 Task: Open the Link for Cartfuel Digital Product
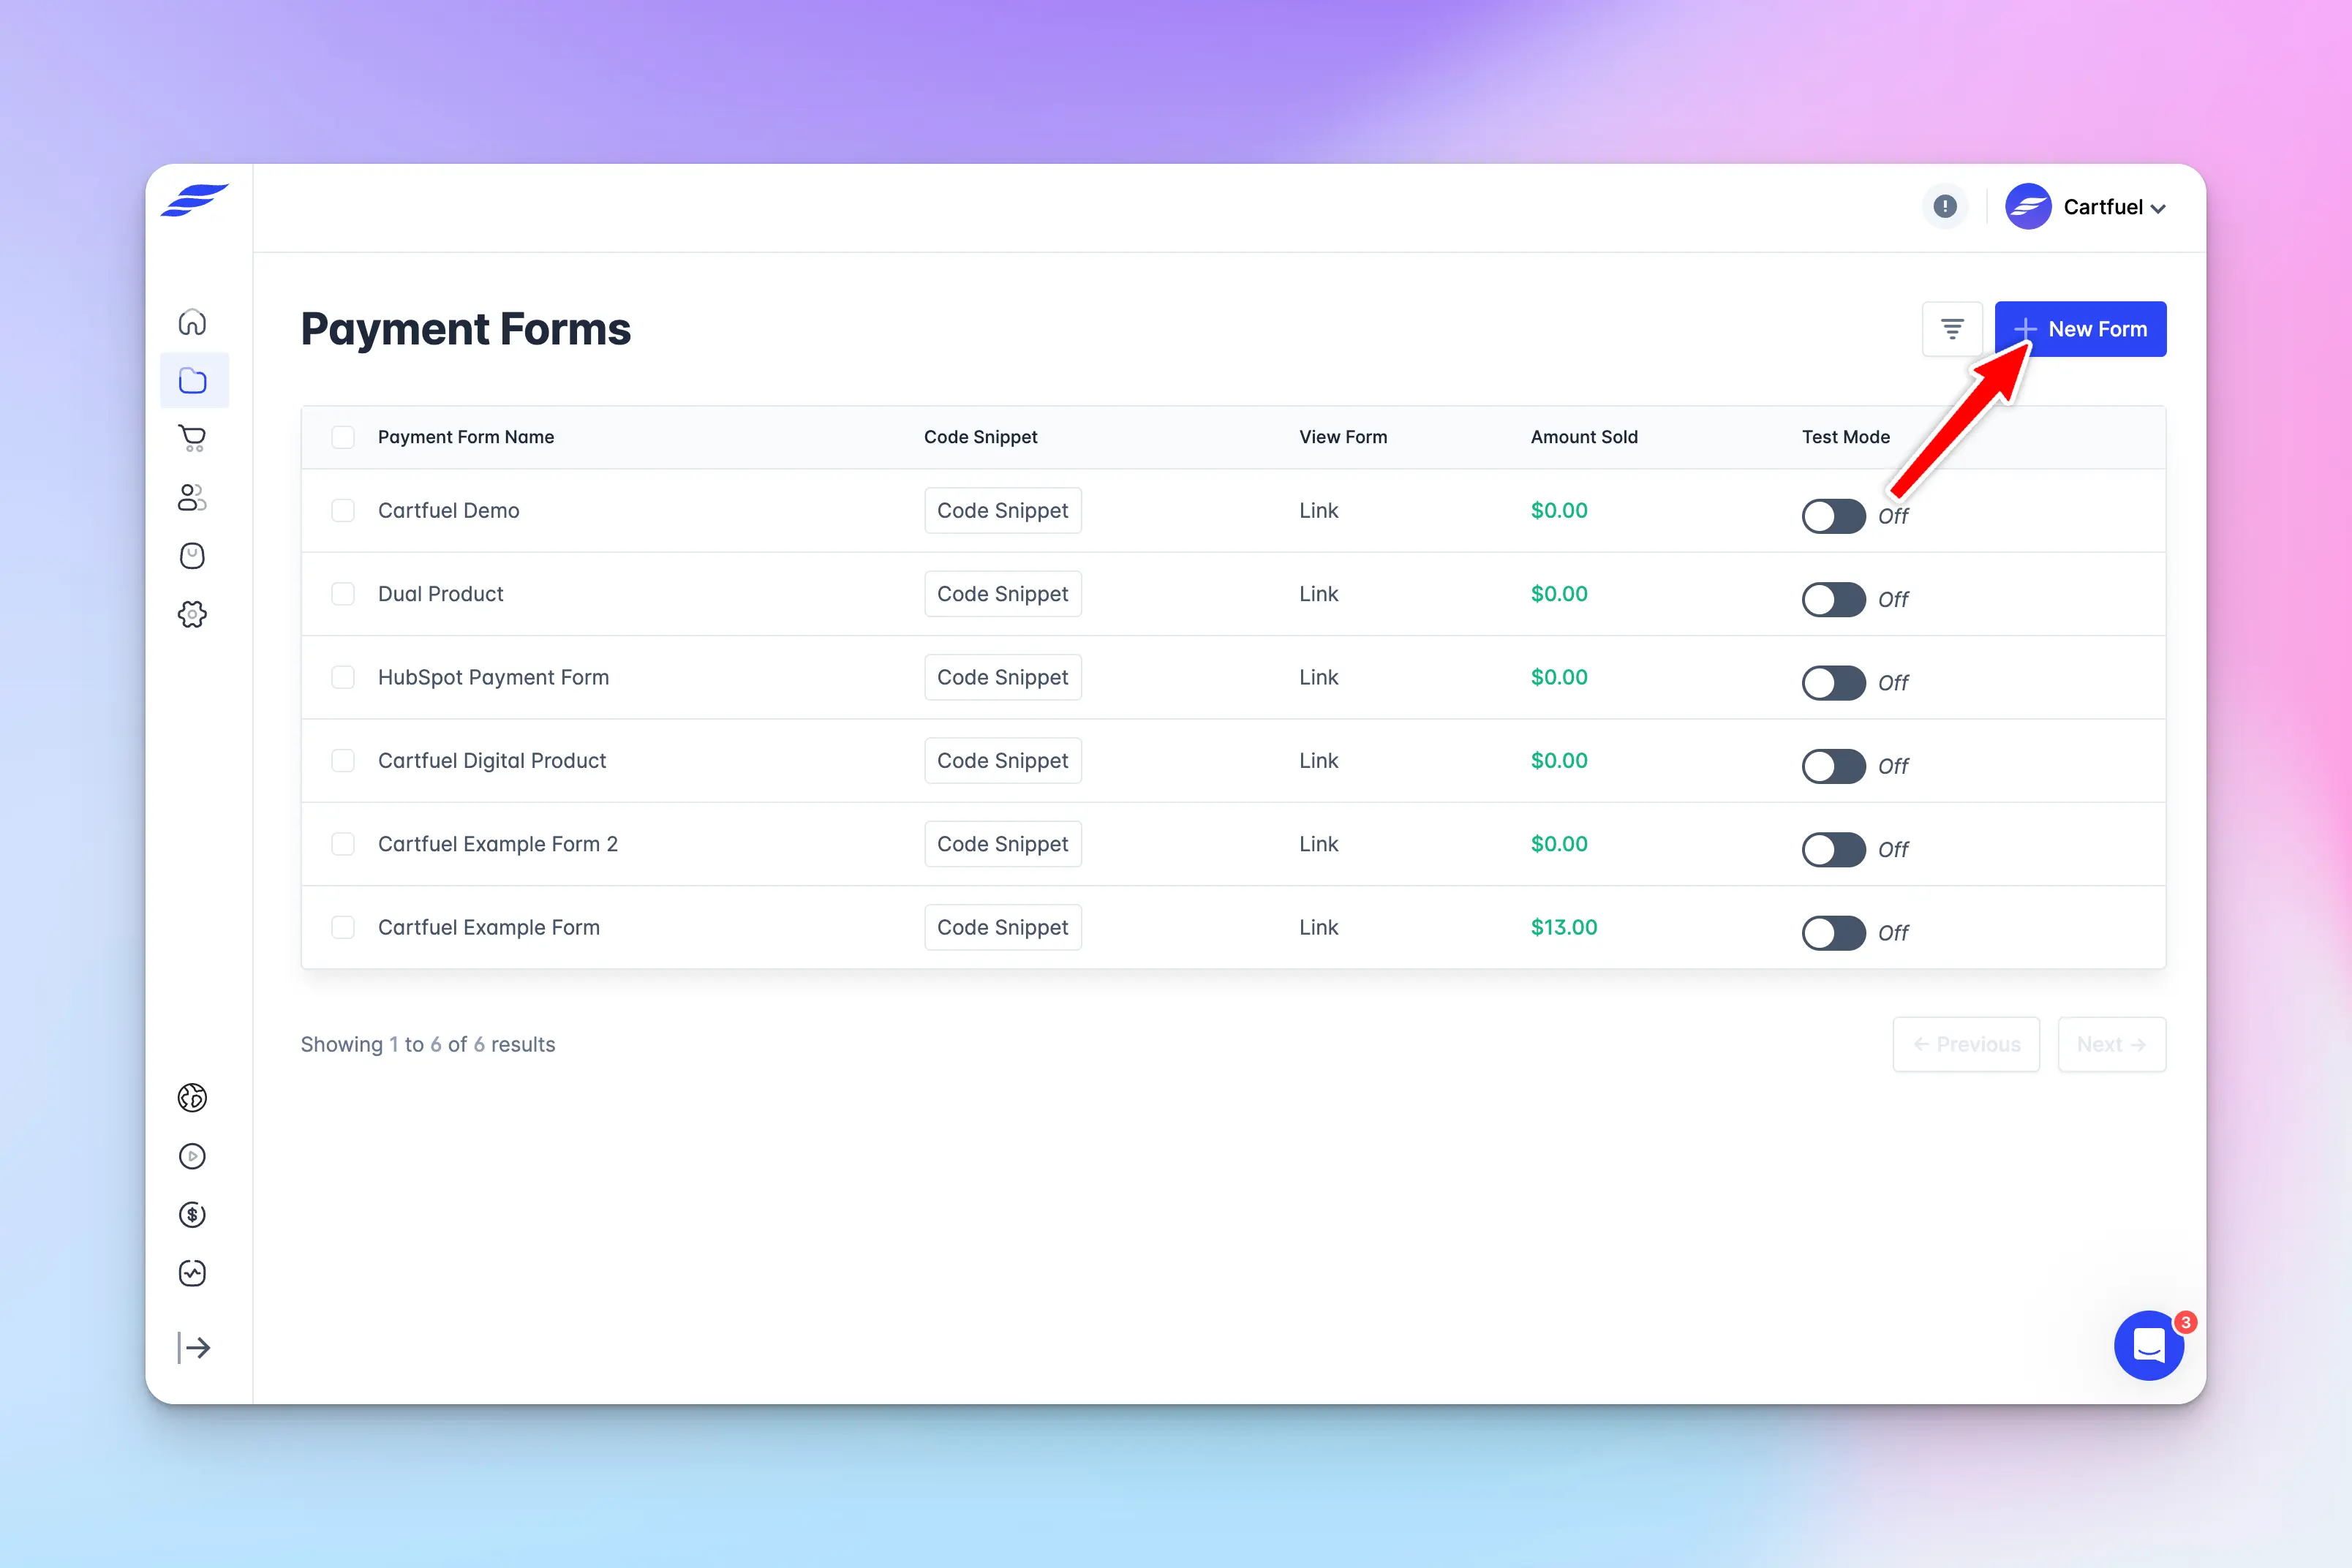(x=1318, y=761)
